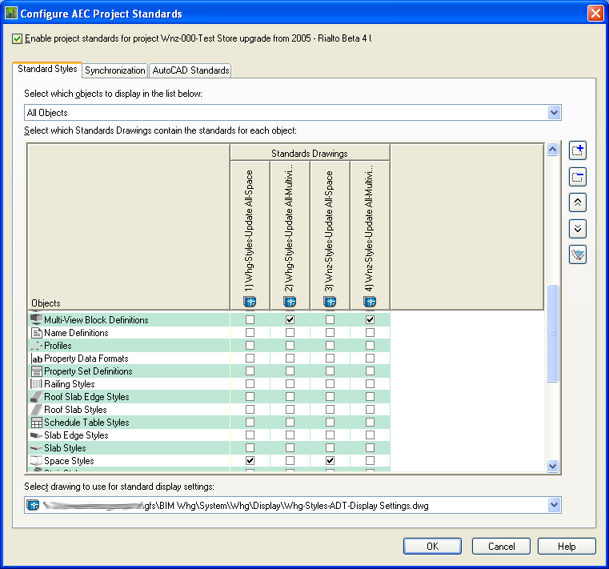The image size is (609, 569).
Task: Check Profiles box in first drawing column
Action: [x=250, y=346]
